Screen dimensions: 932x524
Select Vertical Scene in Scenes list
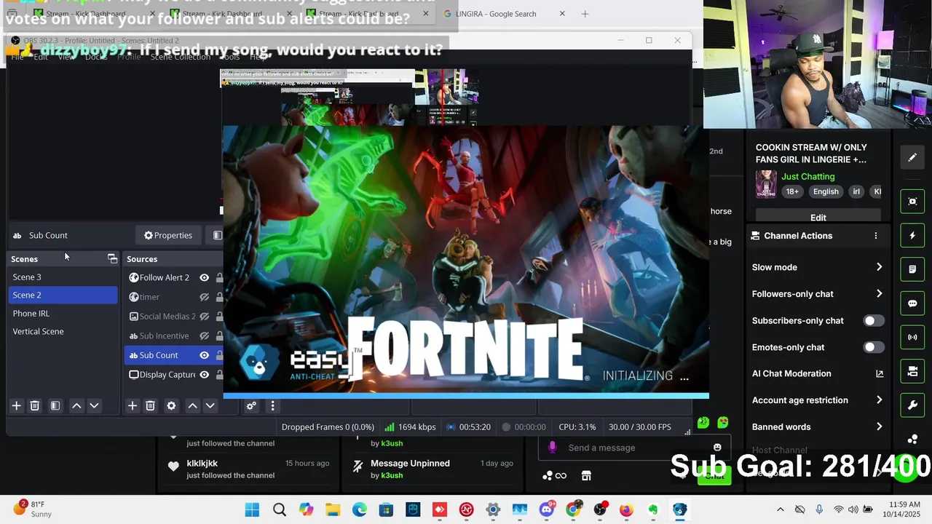[63, 332]
